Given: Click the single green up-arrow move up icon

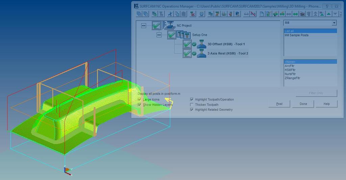Looking at the screenshot, I should (328, 14).
